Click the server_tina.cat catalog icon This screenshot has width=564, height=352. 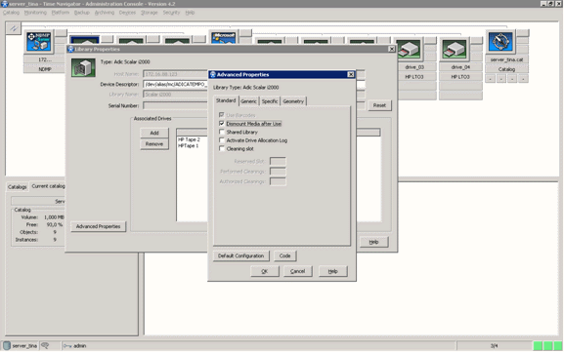click(500, 42)
